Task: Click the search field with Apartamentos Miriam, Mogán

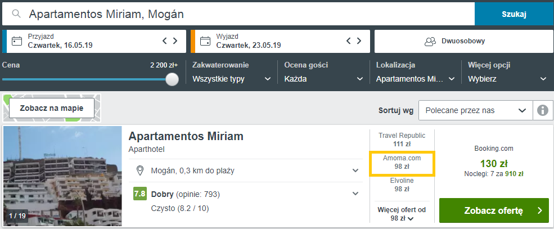Action: (238, 14)
